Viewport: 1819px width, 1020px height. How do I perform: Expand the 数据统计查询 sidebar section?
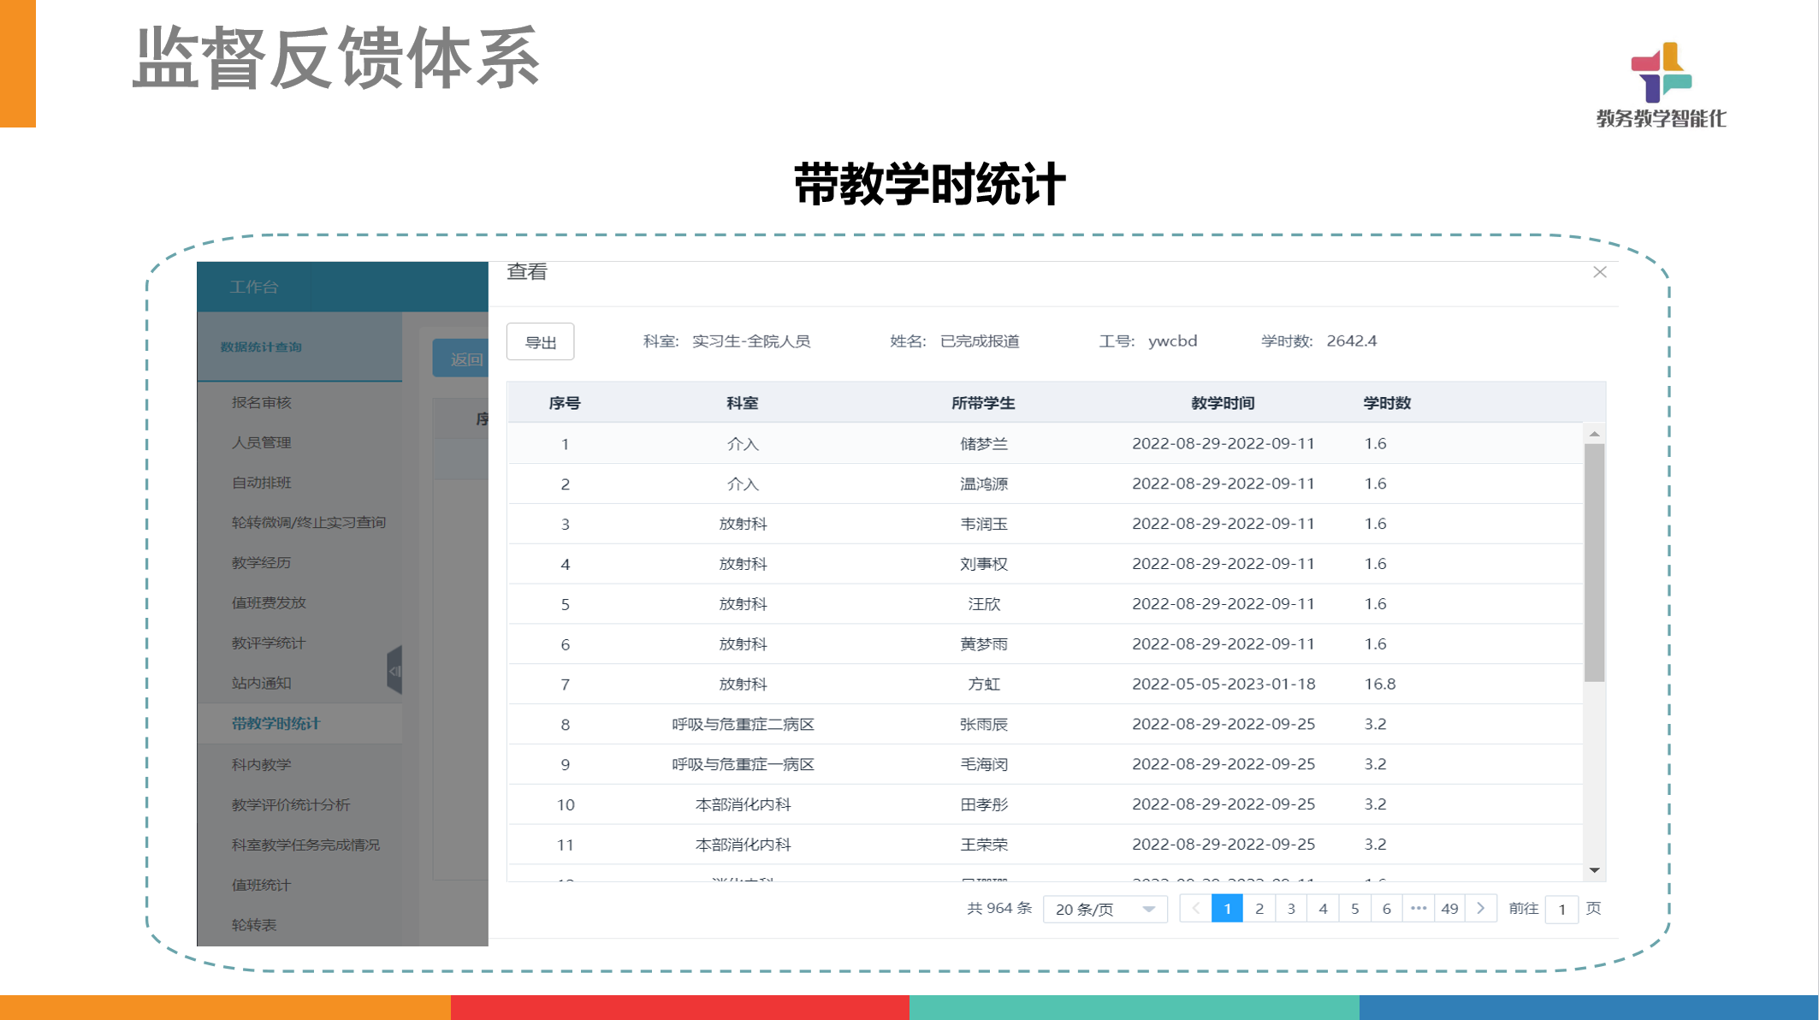click(x=261, y=347)
